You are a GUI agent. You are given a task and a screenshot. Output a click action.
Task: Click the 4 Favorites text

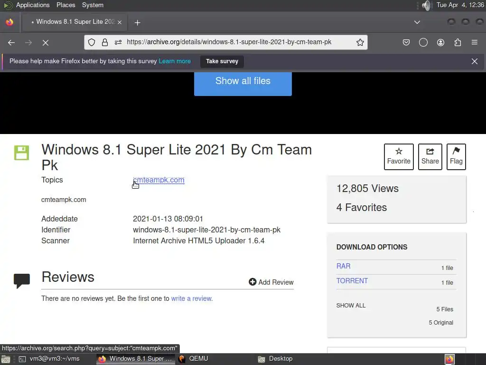[362, 207]
